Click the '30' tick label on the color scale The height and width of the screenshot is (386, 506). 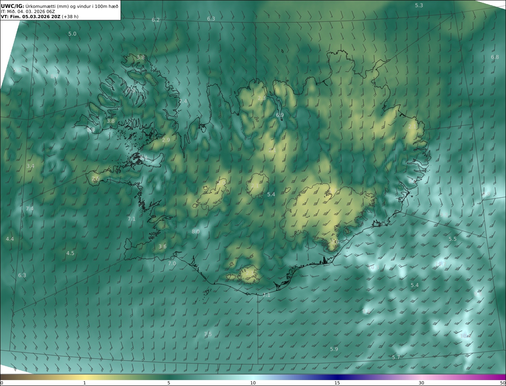pos(421,383)
